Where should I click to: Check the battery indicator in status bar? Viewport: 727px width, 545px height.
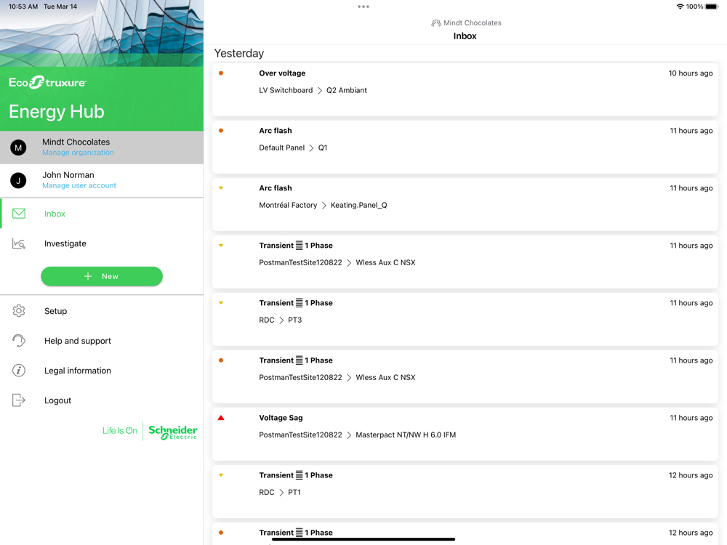point(712,7)
